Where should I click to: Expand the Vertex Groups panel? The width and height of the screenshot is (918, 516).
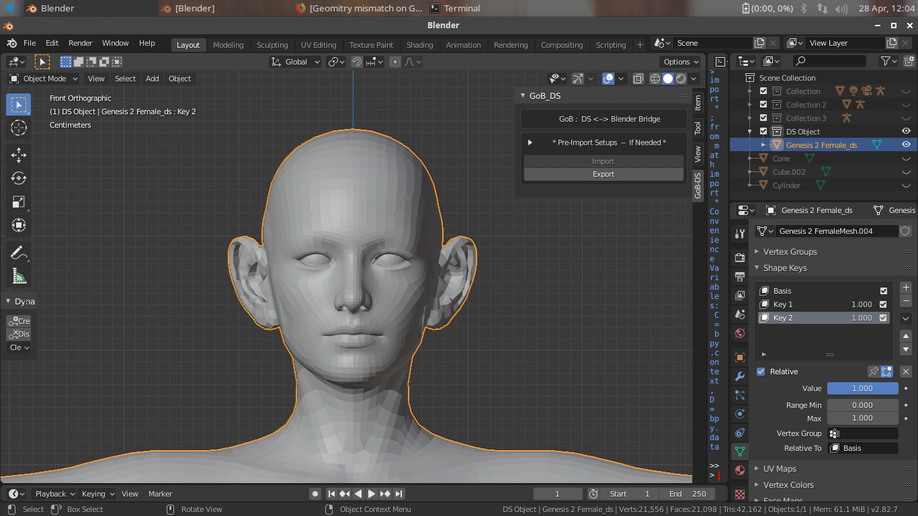(x=790, y=251)
